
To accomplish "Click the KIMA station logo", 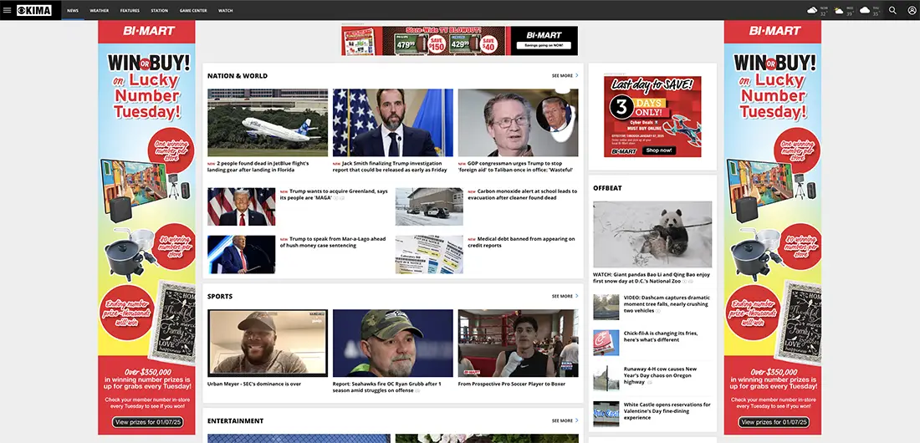I will (x=34, y=10).
